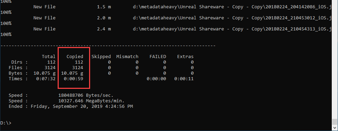The height and width of the screenshot is (131, 338).
Task: Click the Ended timestamp line
Action: click(x=71, y=106)
